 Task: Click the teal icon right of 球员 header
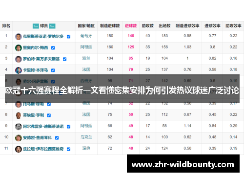[x=52, y=26]
